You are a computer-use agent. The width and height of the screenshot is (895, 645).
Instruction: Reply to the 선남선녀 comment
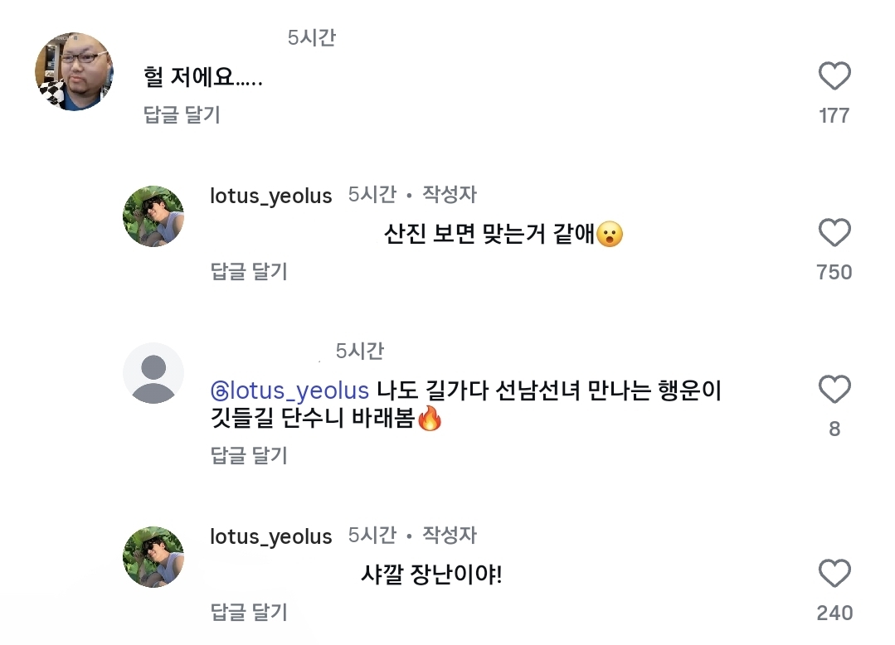(249, 454)
